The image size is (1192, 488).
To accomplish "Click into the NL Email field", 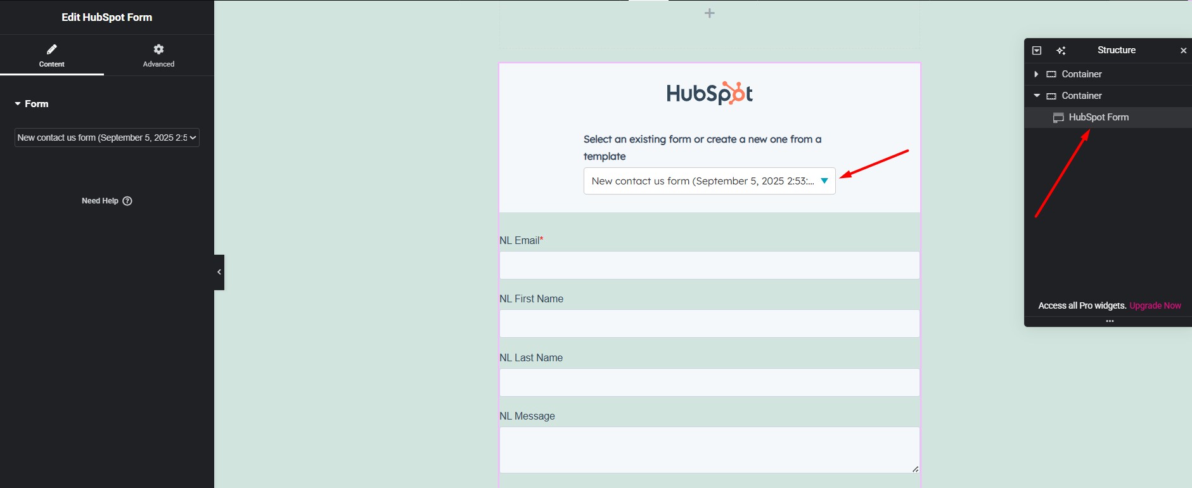I will click(709, 266).
